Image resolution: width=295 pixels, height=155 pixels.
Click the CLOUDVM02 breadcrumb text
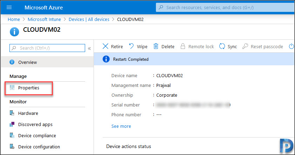click(x=130, y=19)
